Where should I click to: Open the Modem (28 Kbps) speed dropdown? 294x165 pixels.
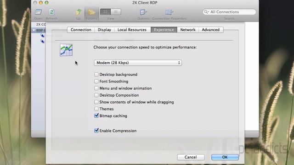(x=138, y=63)
